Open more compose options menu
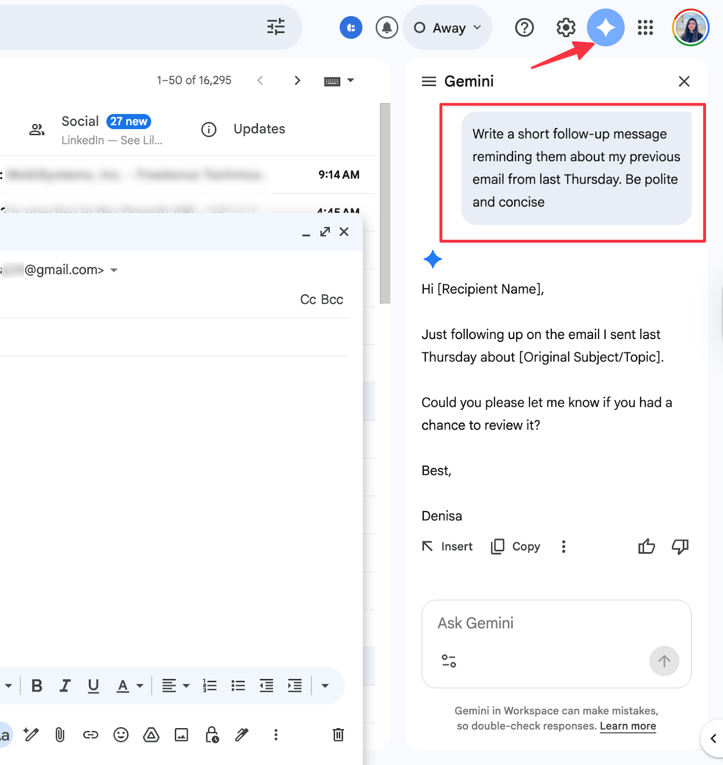 click(276, 734)
